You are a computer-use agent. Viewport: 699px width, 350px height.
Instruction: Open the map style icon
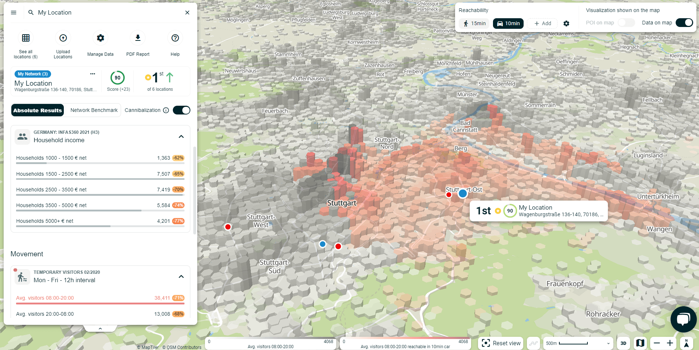[640, 343]
